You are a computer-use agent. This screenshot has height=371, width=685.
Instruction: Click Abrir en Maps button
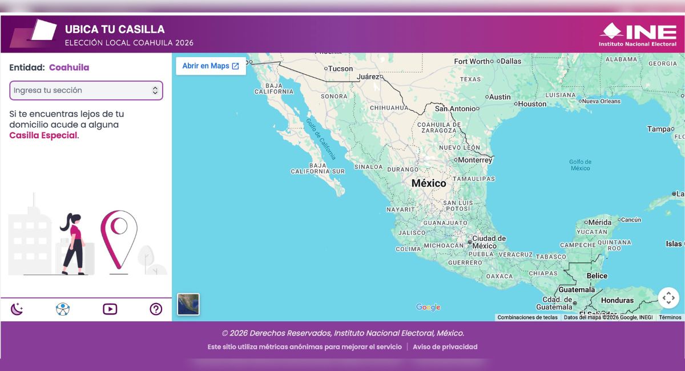coord(211,66)
